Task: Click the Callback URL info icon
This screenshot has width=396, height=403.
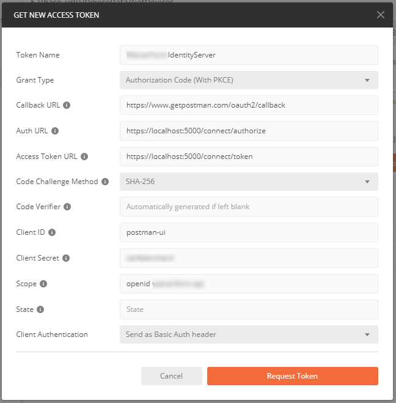Action: click(67, 105)
